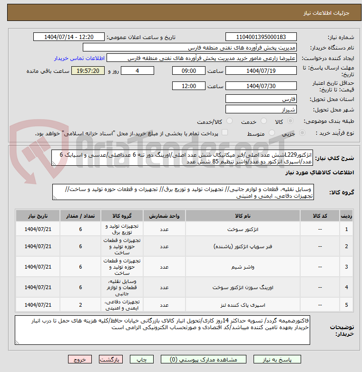Click the delivery province field فارس
The width and height of the screenshot is (362, 372).
pos(261,99)
